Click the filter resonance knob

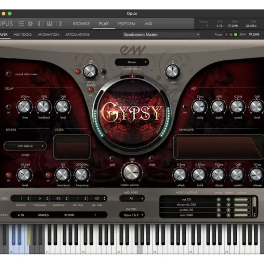click(63, 175)
